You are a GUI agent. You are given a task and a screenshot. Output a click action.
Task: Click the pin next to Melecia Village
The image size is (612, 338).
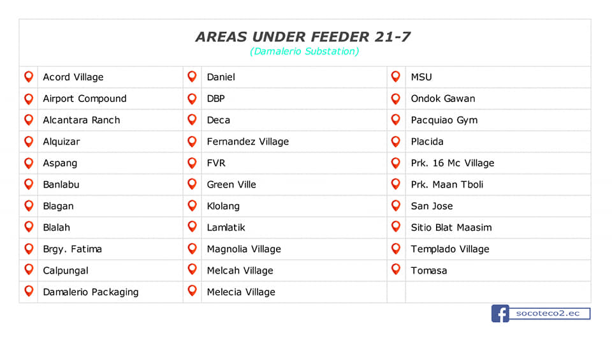point(192,291)
